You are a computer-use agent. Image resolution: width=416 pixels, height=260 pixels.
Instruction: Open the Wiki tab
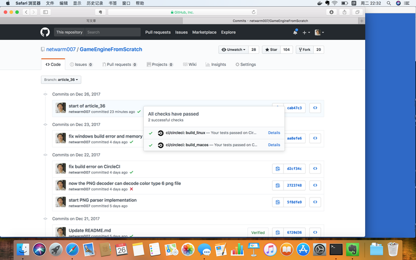pyautogui.click(x=190, y=65)
